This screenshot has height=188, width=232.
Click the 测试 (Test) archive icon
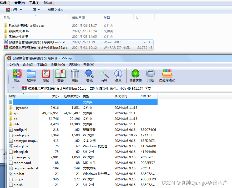click(x=46, y=74)
